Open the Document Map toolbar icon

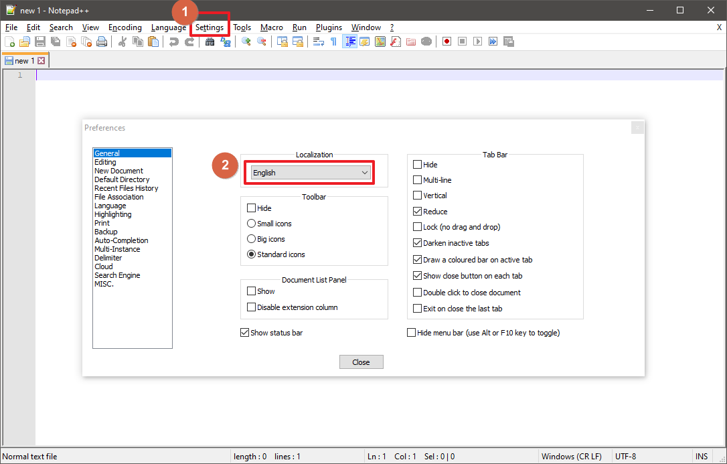click(380, 42)
